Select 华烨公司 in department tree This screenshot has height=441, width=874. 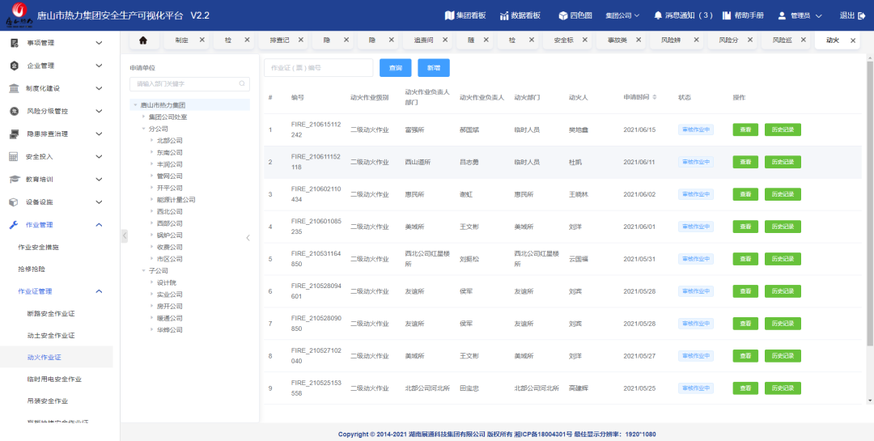(x=169, y=330)
